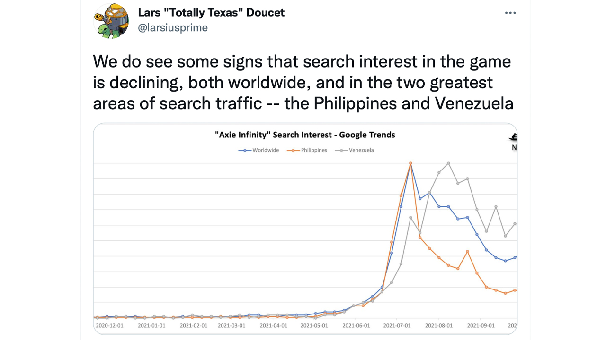Image resolution: width=606 pixels, height=340 pixels.
Task: Open the three-dot more options menu
Action: 510,13
